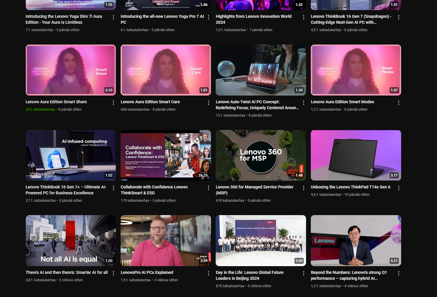437x297 pixels.
Task: Play the ThinkPad T14s unboxing thumbnail
Action: [356, 155]
